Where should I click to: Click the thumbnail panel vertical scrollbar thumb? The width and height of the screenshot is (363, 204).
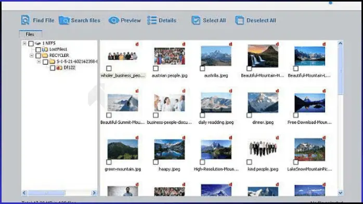[x=340, y=70]
